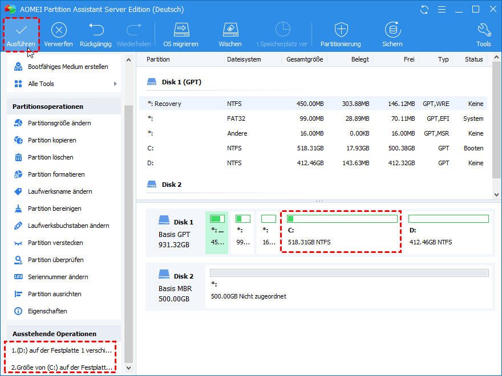Click the Rückgängig undo arrow
Viewport: 502px width, 376px height.
tap(96, 30)
